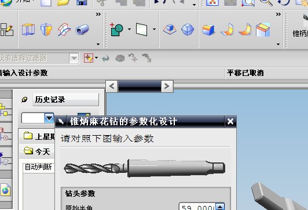Click the 平移已取消 status text
Screen dimensions: 308x210
245,73
